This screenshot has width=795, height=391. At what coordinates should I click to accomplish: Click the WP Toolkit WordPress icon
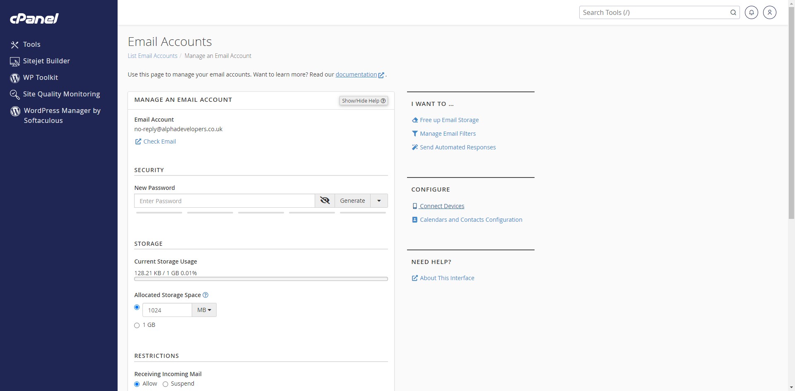[x=15, y=78]
